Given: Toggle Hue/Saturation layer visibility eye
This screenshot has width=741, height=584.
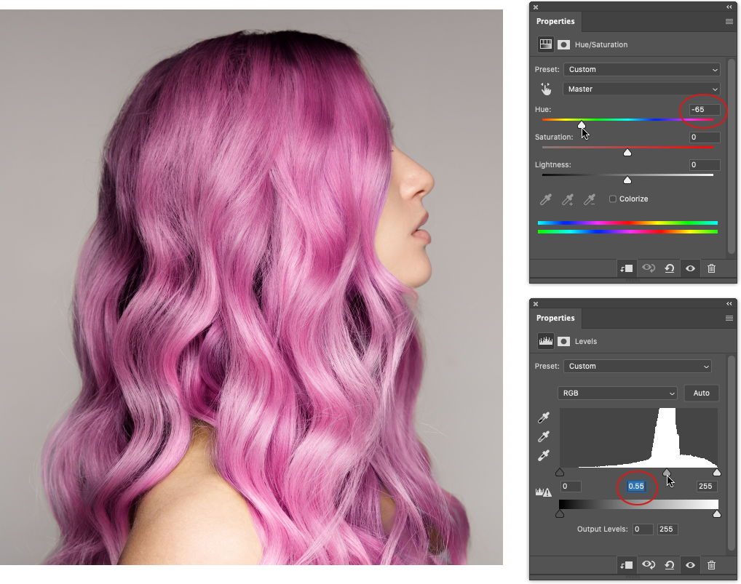Looking at the screenshot, I should click(691, 268).
